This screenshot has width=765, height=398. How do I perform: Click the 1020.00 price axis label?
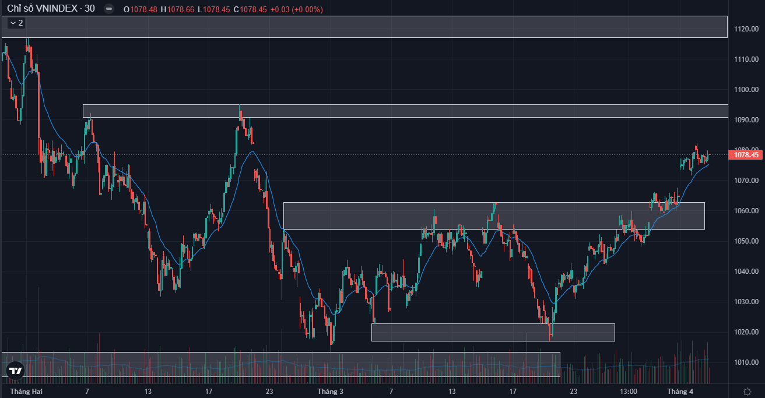pos(746,332)
